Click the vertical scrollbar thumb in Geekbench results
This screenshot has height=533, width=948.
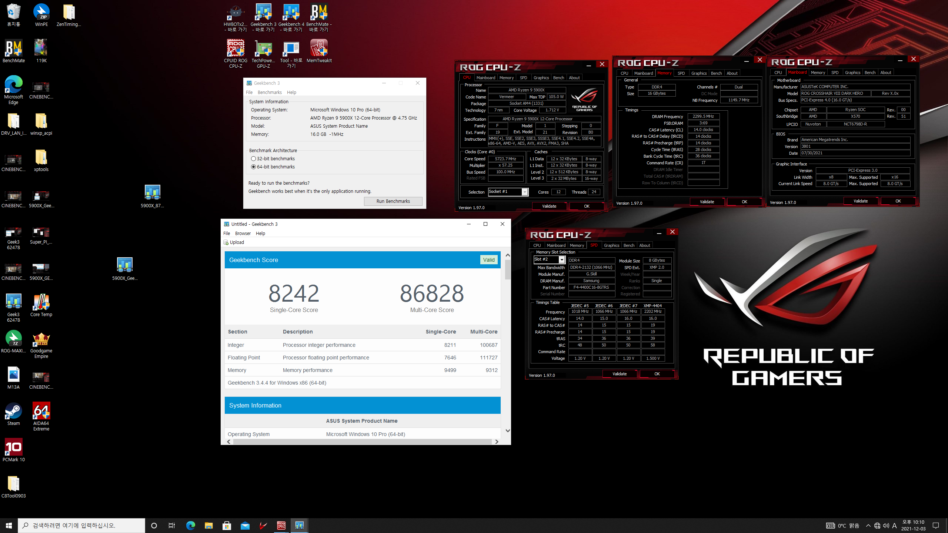[x=508, y=269]
